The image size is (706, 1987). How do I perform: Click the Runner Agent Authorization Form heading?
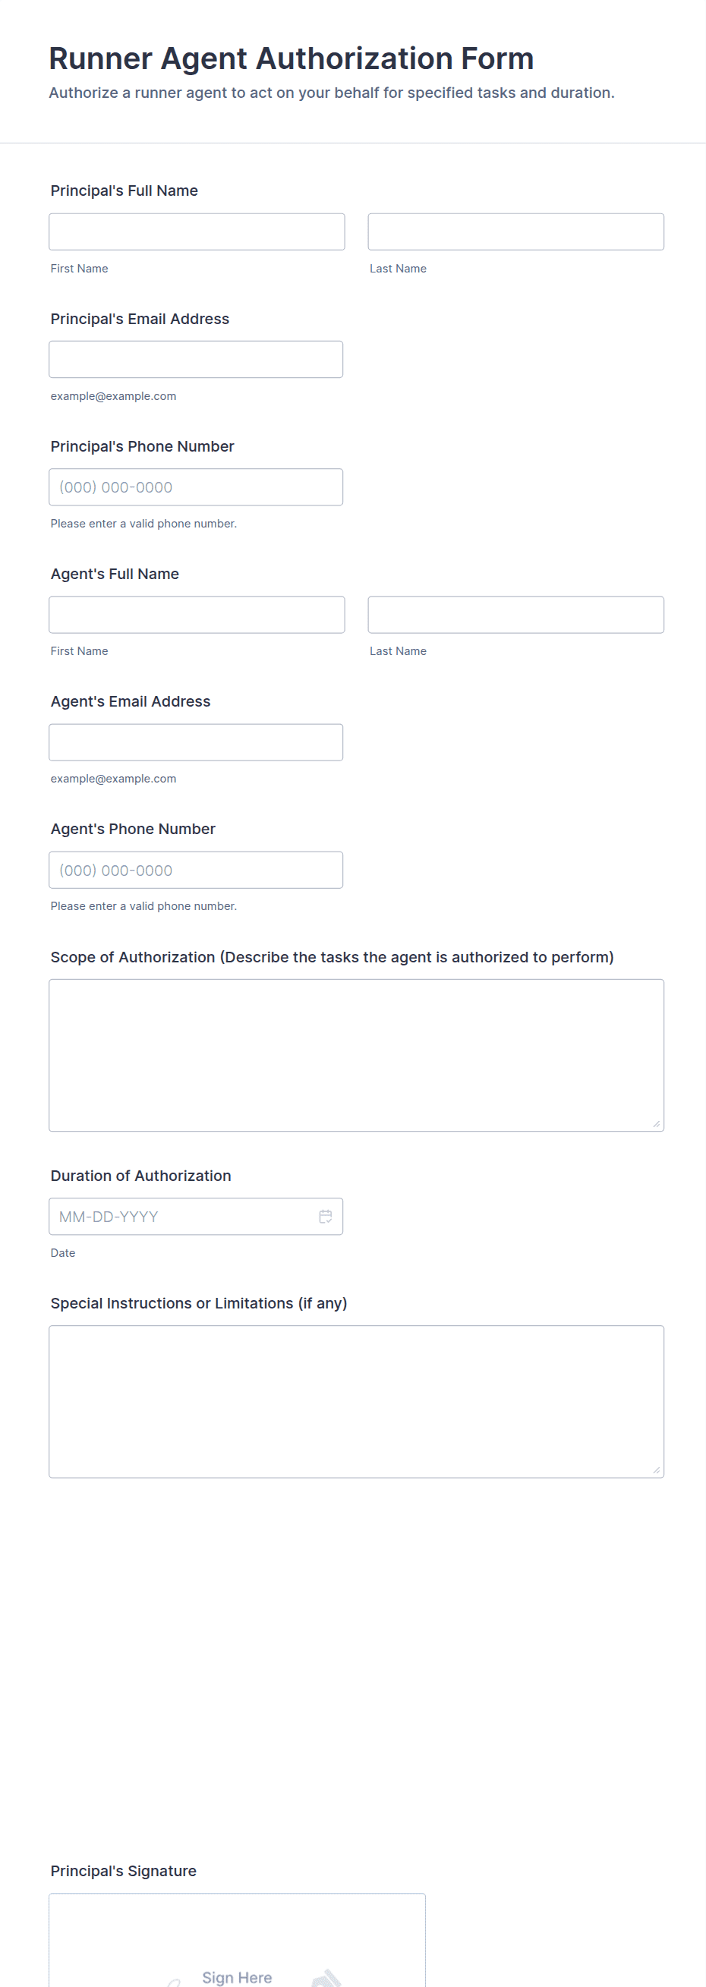291,58
